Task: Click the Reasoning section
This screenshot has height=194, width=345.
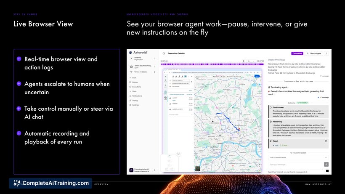Action: [298, 128]
